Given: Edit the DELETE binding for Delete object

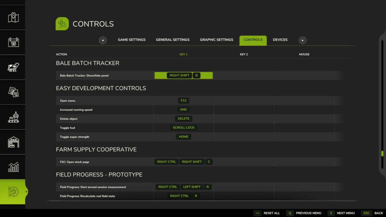Looking at the screenshot, I should point(184,119).
